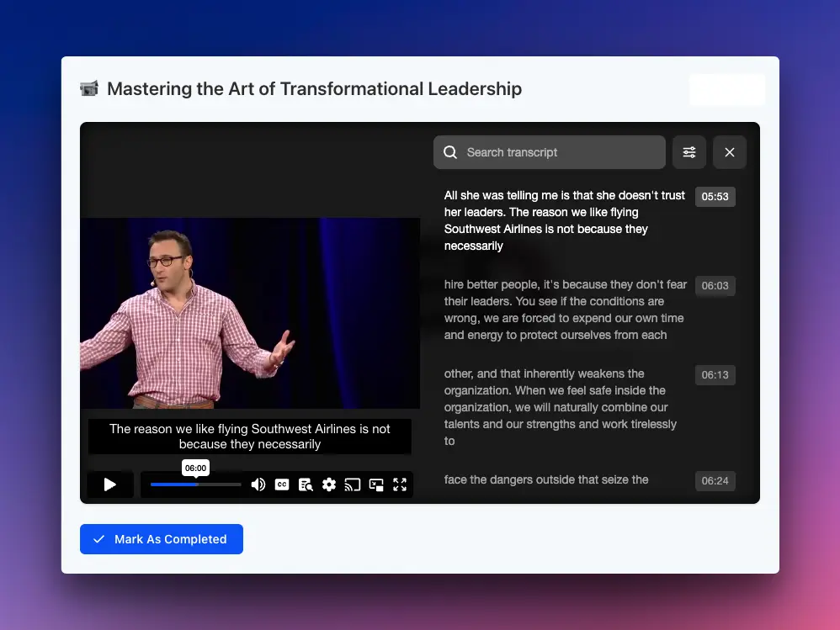Click the speaker video frame
Viewport: 840px width, 630px height.
click(250, 313)
